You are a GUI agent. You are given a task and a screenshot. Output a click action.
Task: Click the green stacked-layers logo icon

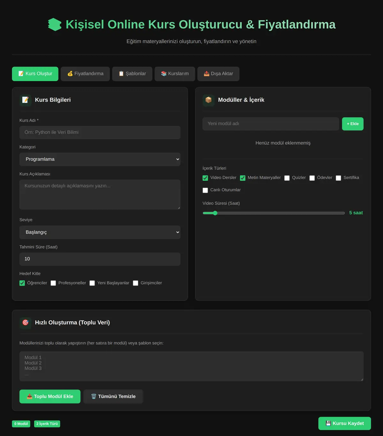coord(55,25)
